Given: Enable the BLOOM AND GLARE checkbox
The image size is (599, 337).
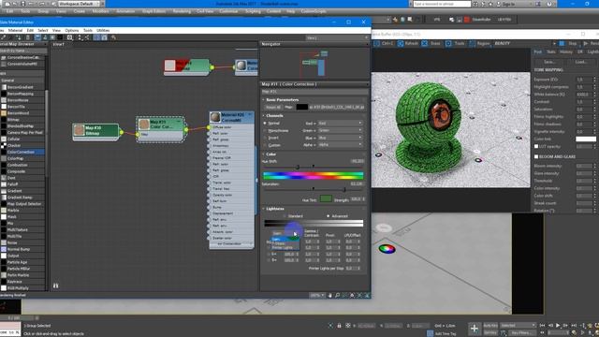Looking at the screenshot, I should (536, 156).
